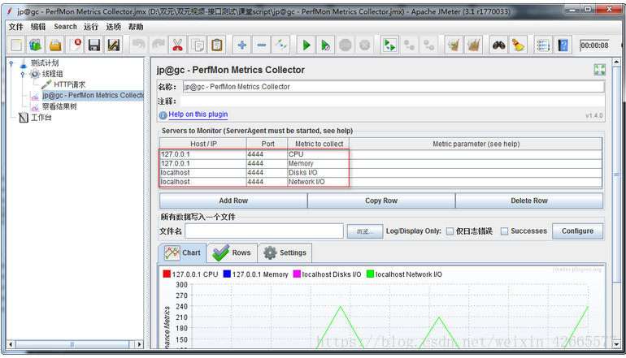Switch to the Settings tab
The width and height of the screenshot is (626, 358).
pos(285,252)
